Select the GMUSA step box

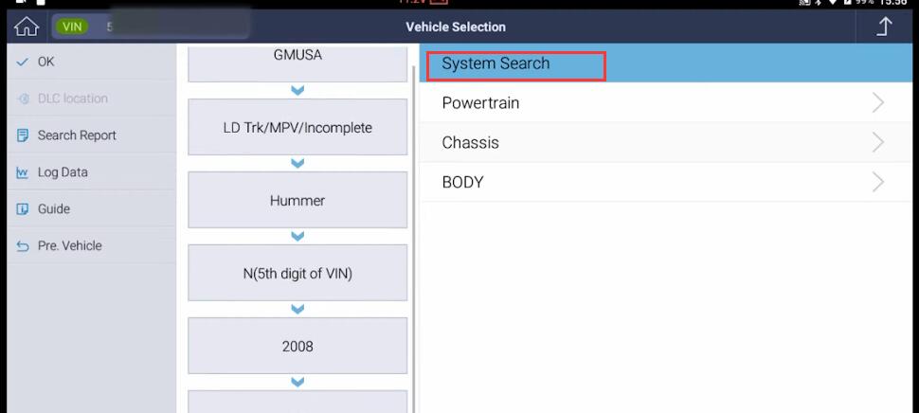tap(297, 63)
